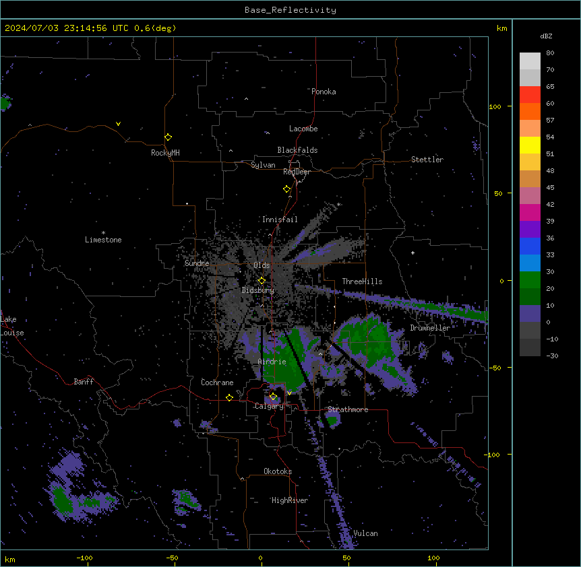Viewport: 581px width, 567px height.
Task: Pick the yellow 51-54 dBZ legend swatch
Action: [x=530, y=145]
